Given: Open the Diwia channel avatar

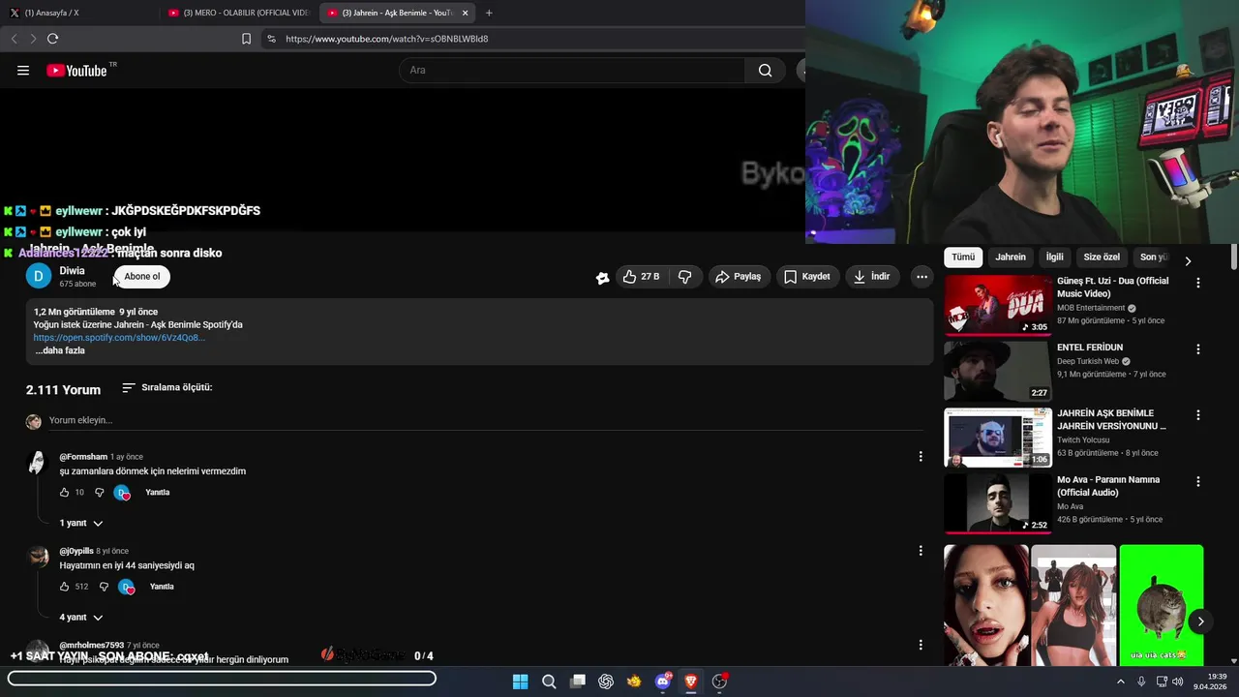Looking at the screenshot, I should pos(38,276).
